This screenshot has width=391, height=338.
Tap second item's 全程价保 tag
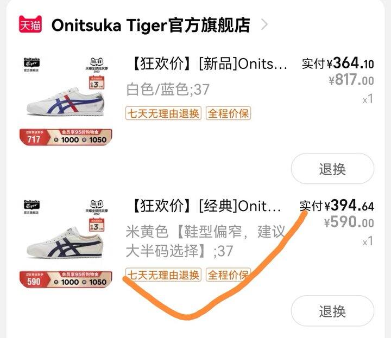pyautogui.click(x=228, y=275)
